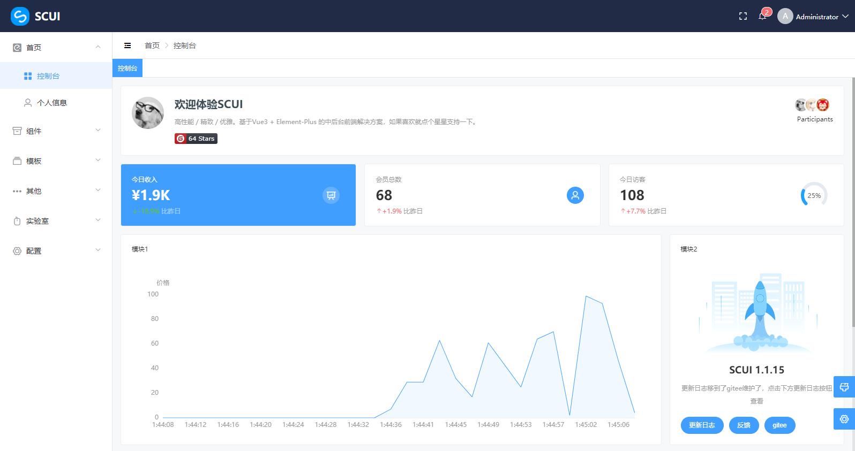Click the SCUI logo icon
Viewport: 855px width, 451px height.
(x=20, y=16)
